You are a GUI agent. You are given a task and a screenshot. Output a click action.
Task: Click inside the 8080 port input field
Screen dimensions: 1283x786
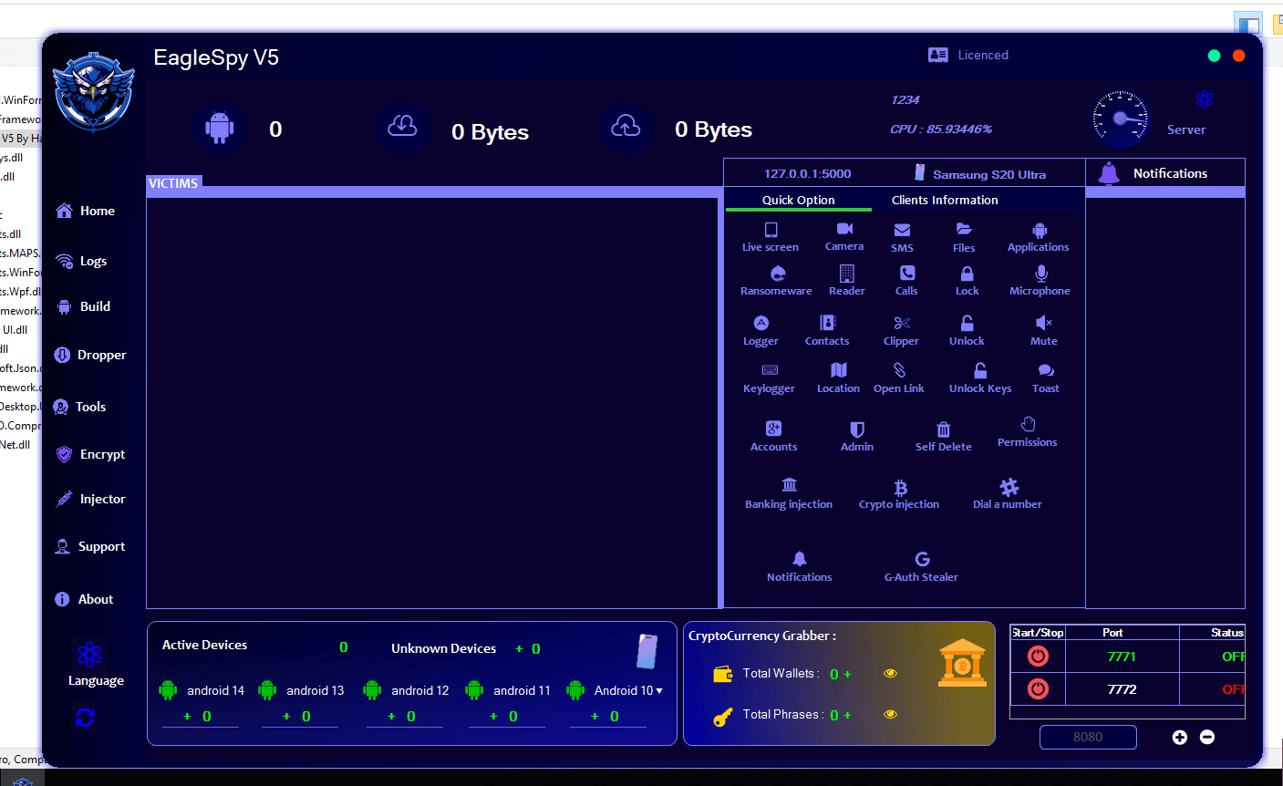point(1088,737)
